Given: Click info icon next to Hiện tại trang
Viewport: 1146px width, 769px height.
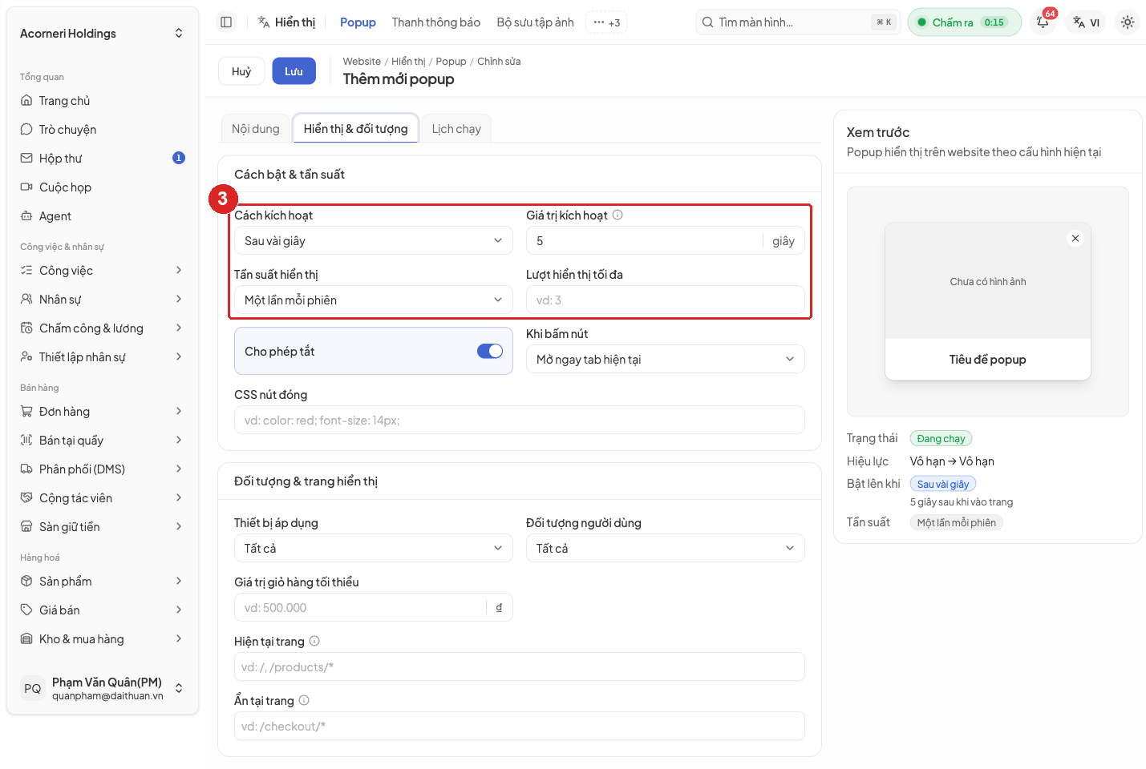Looking at the screenshot, I should click(x=314, y=641).
